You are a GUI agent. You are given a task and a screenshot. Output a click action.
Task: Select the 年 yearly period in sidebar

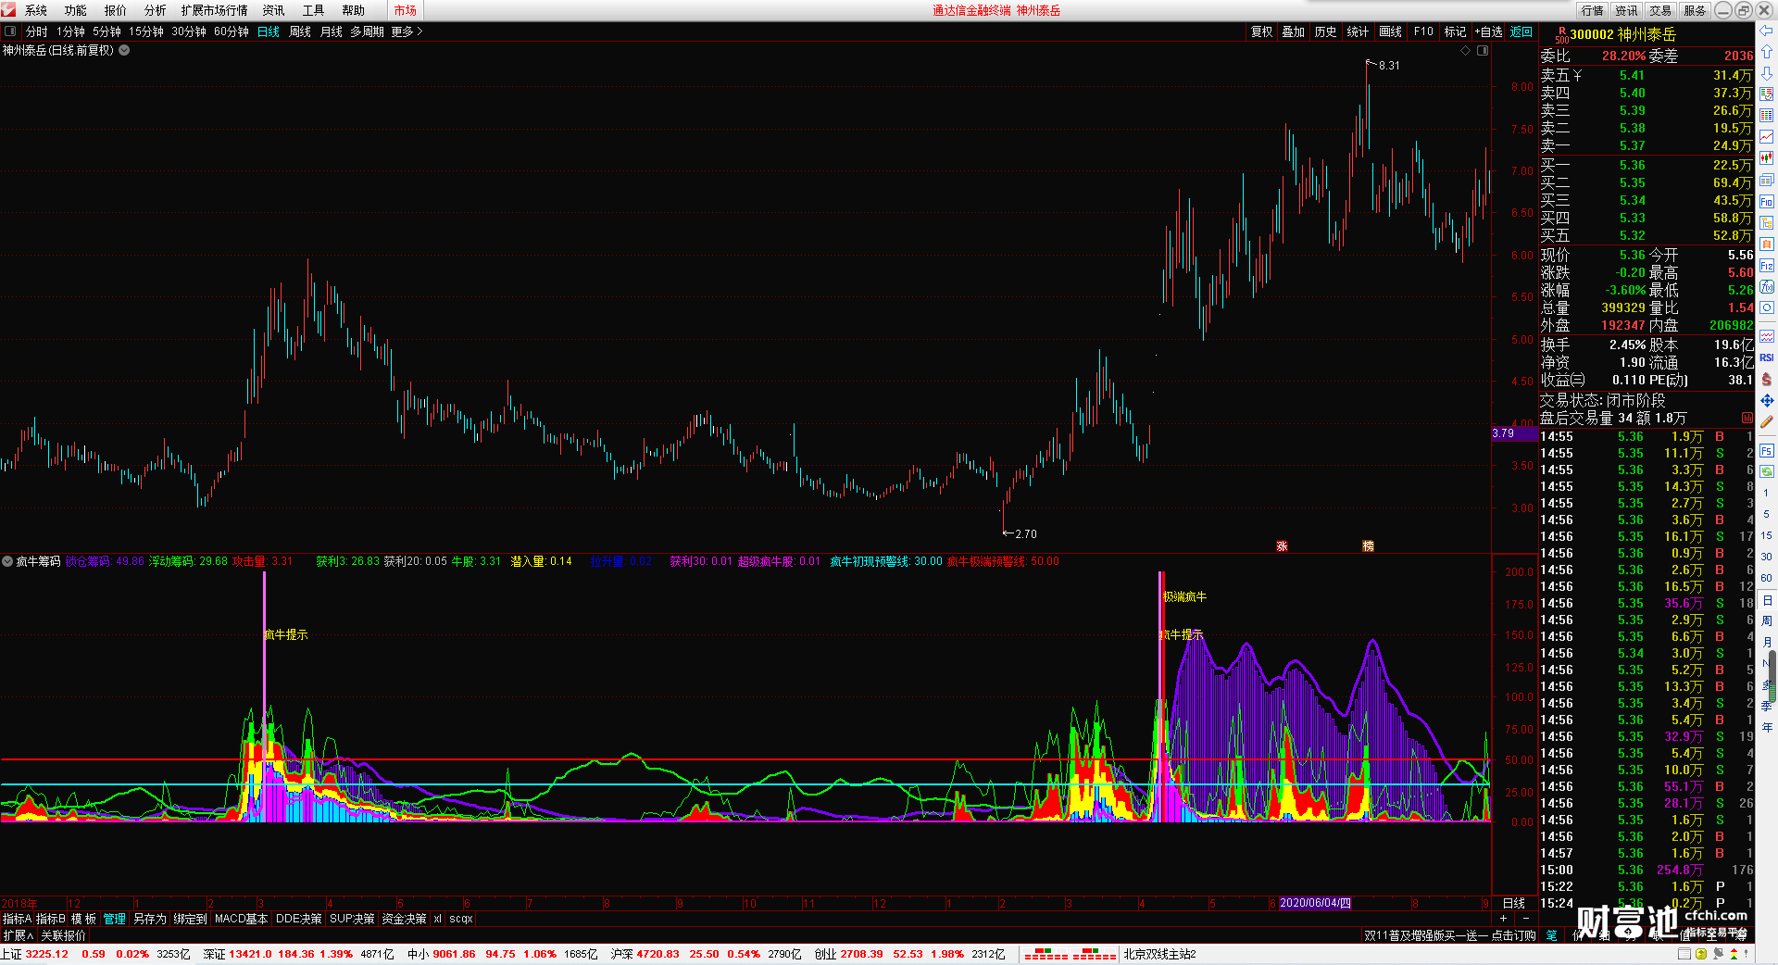(x=1766, y=727)
